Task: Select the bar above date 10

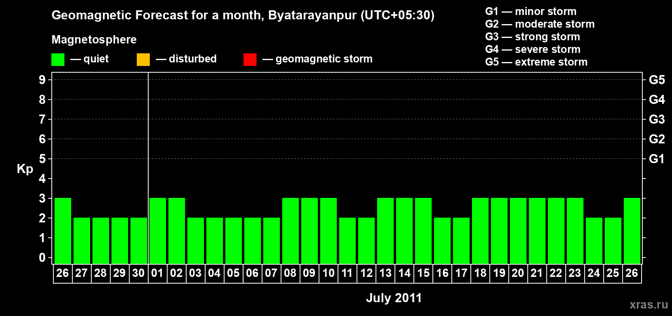Action: 328,231
